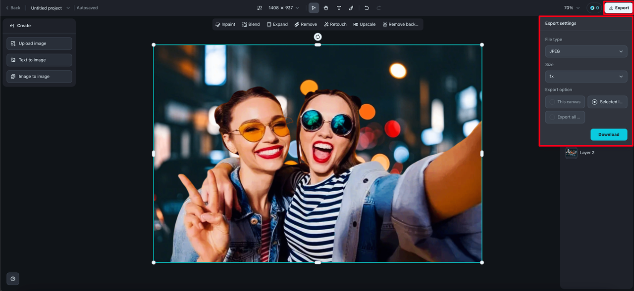Select the Remove tool

pyautogui.click(x=306, y=24)
